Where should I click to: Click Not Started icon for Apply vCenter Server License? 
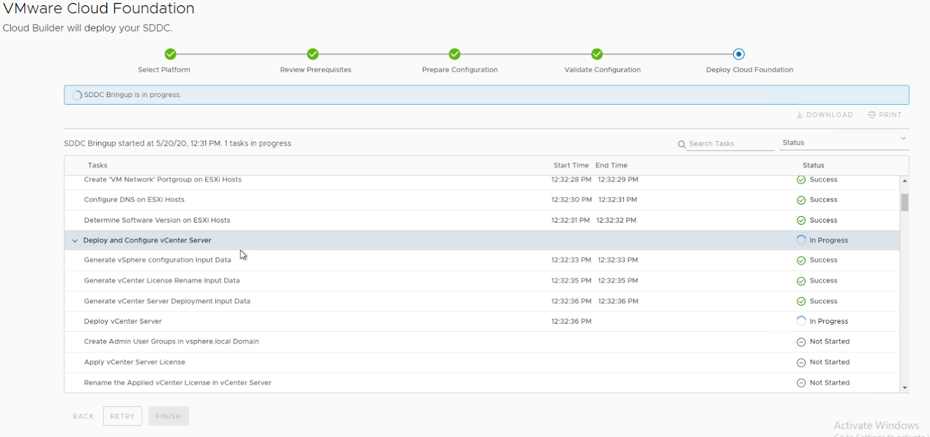pyautogui.click(x=801, y=362)
